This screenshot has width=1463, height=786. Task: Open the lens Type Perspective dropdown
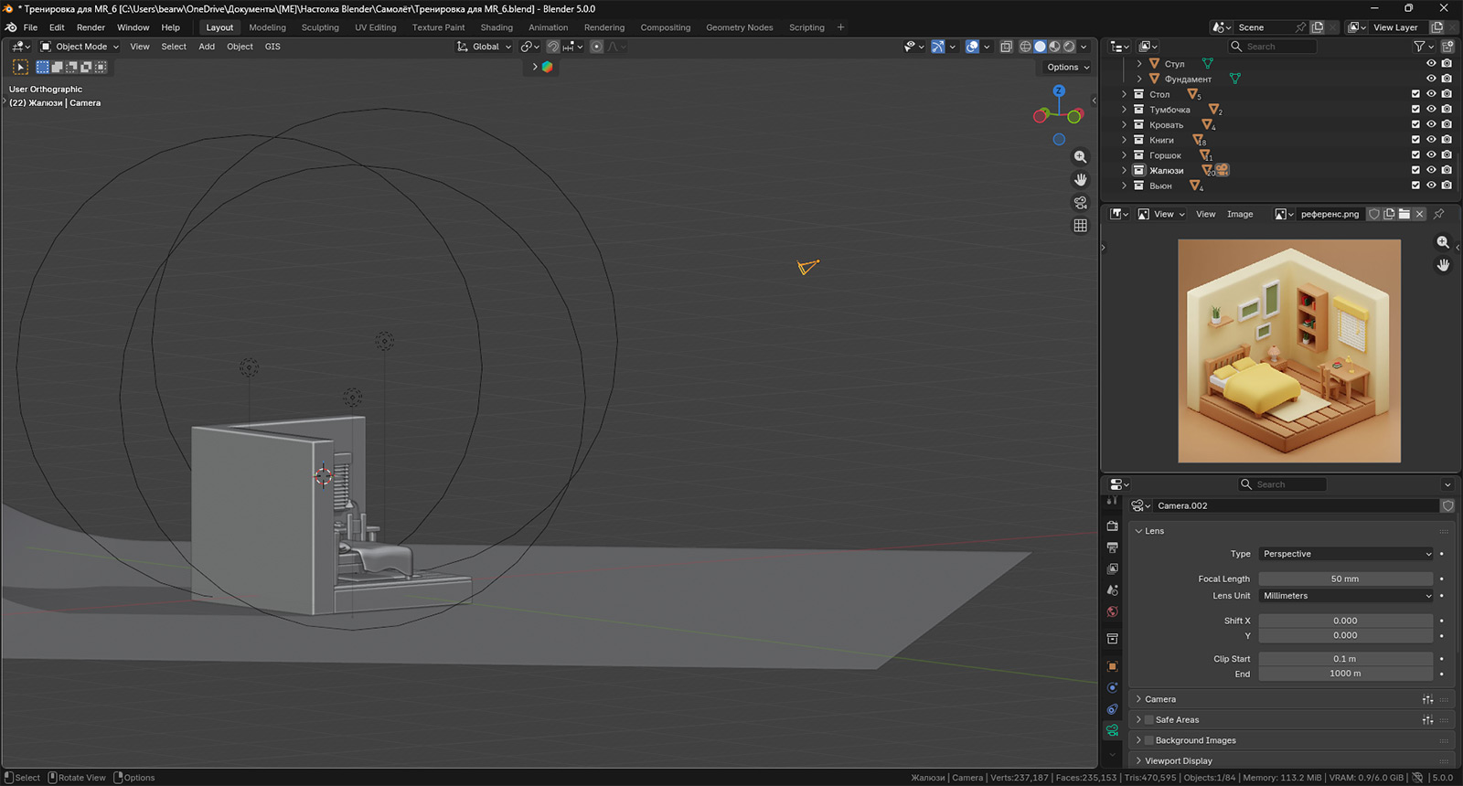[1345, 554]
